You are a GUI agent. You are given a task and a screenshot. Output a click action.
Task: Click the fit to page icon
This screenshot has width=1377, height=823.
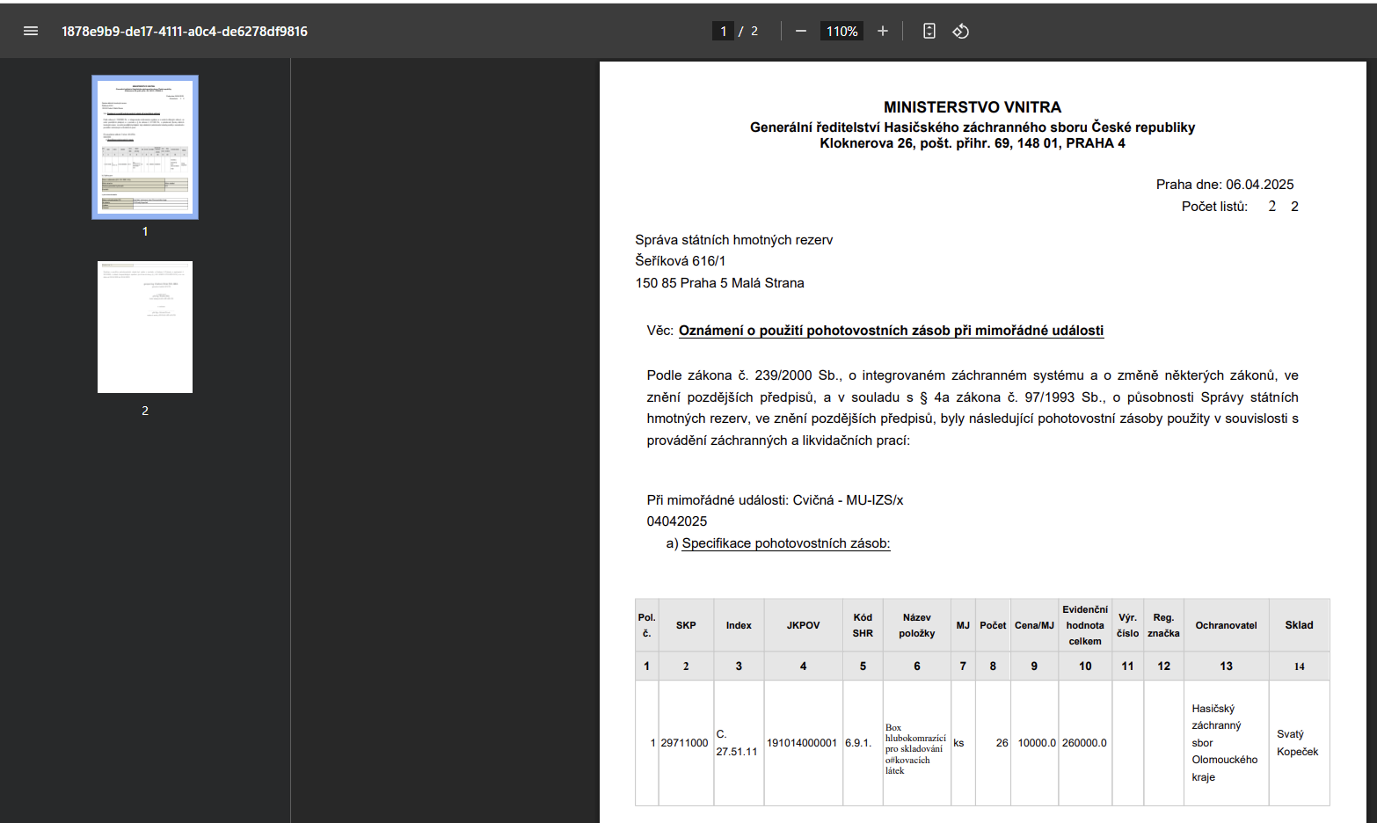929,31
